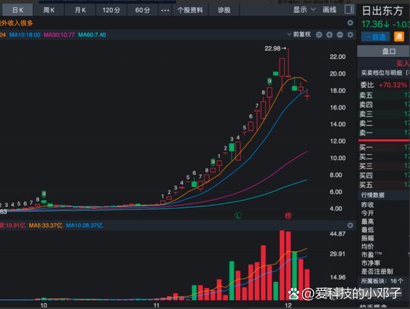Image resolution: width=410 pixels, height=309 pixels.
Task: Switch to the 60分 chart tab
Action: (x=142, y=10)
